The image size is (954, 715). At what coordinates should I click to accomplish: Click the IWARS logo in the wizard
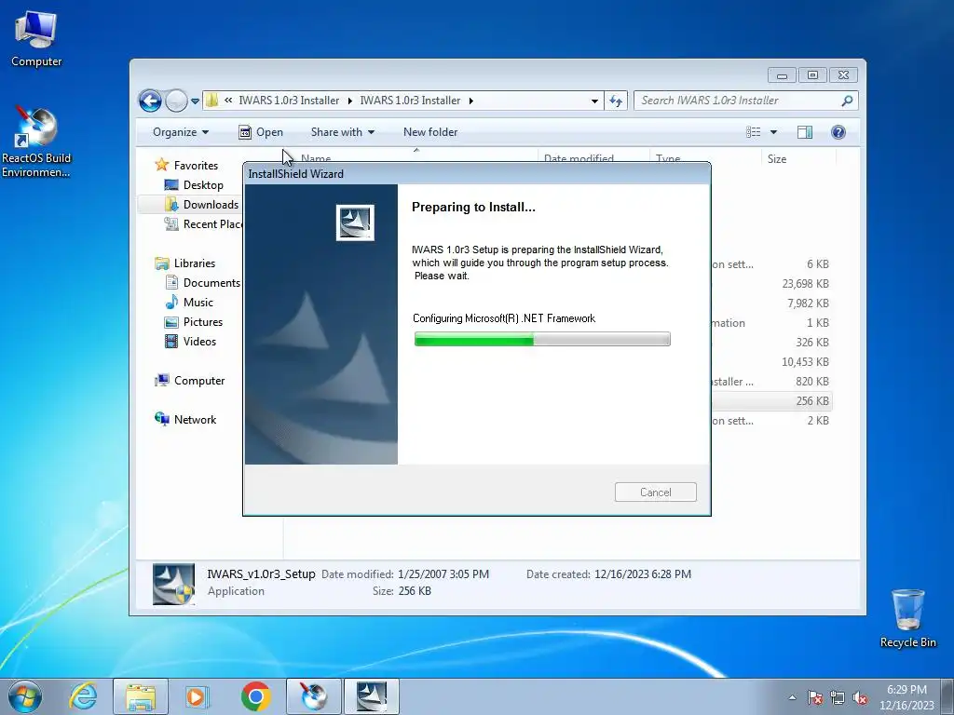pyautogui.click(x=355, y=223)
